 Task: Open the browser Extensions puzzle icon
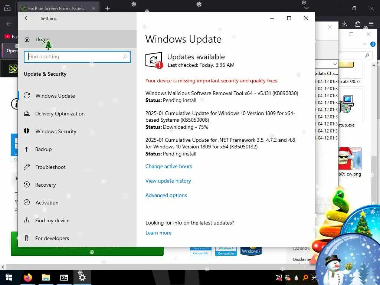pyautogui.click(x=358, y=24)
